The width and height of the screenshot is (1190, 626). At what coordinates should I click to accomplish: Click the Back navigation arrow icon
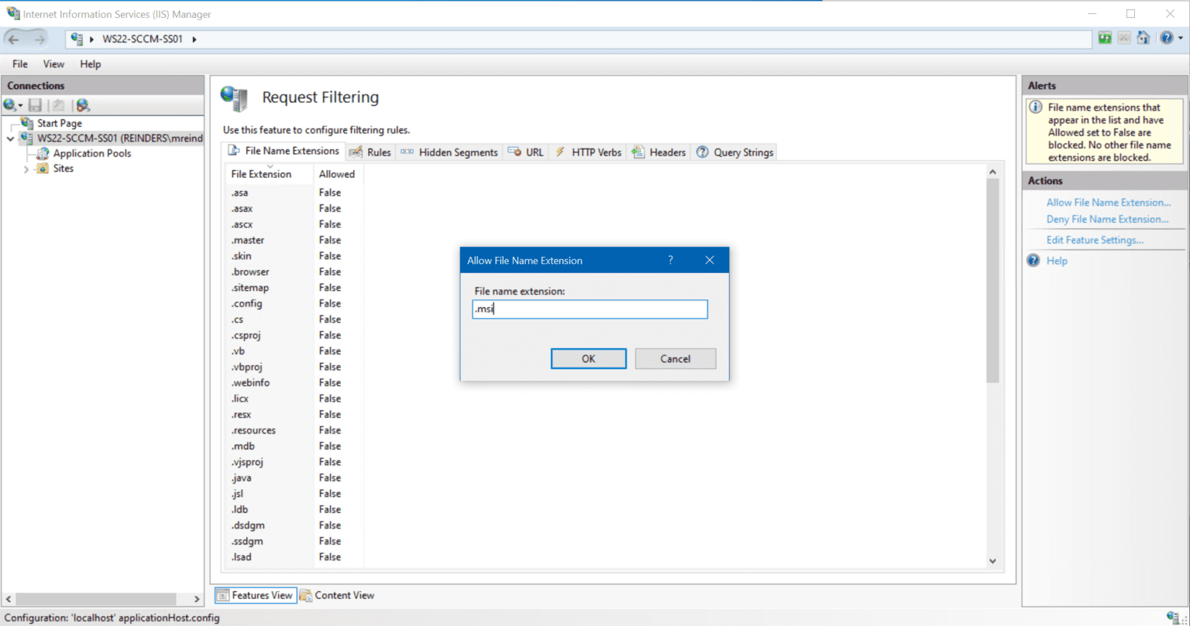tap(12, 37)
